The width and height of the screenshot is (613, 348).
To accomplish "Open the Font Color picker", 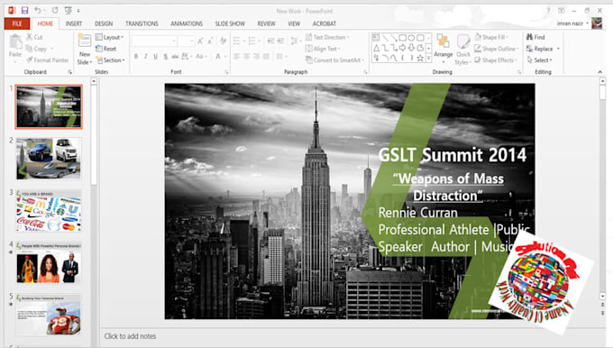I will (x=220, y=57).
